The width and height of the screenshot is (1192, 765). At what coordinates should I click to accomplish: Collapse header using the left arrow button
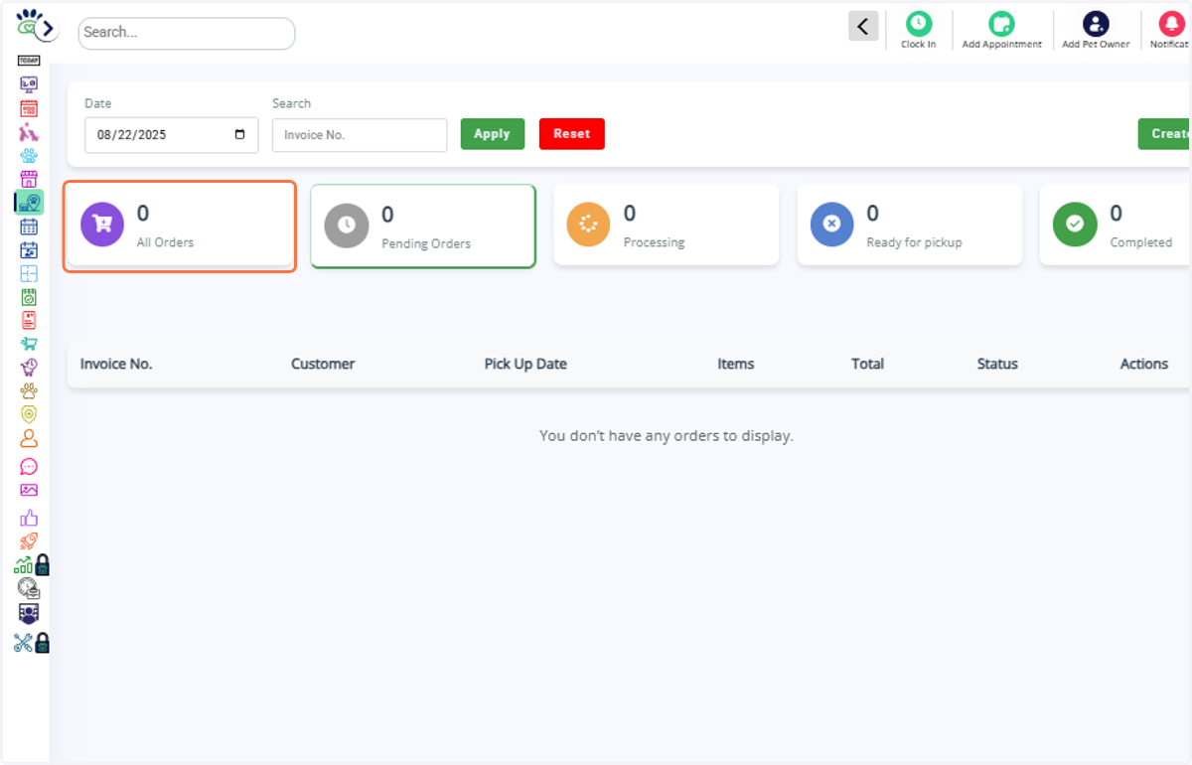[x=863, y=27]
